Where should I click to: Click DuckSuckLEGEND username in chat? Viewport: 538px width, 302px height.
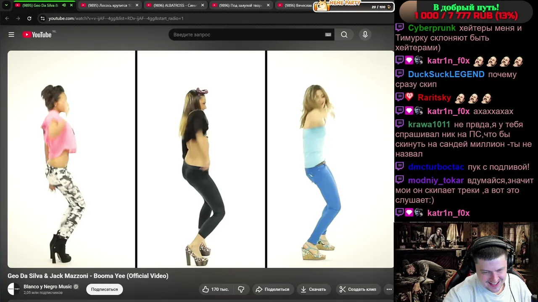pos(446,74)
